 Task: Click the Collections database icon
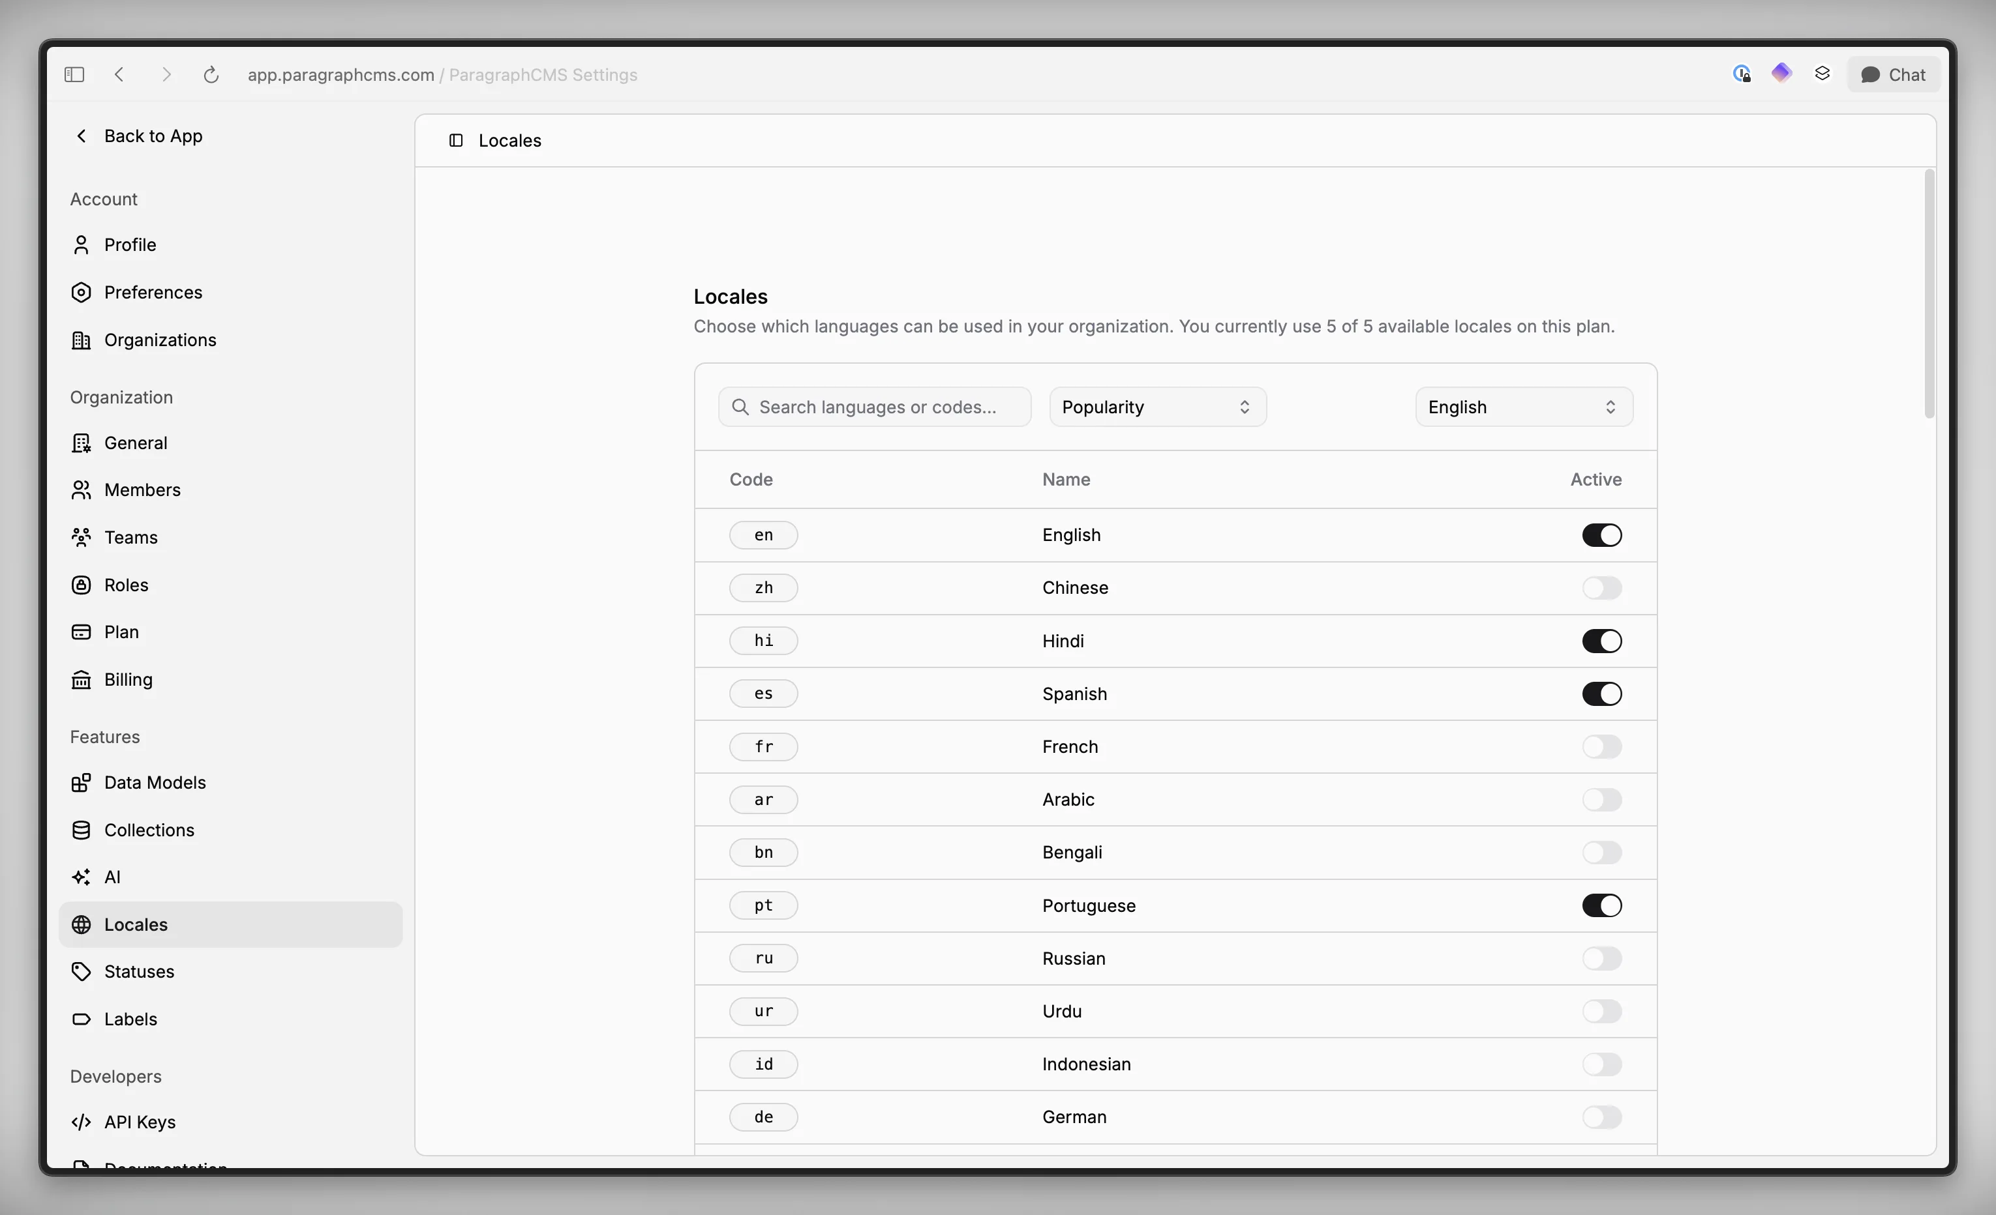coord(81,830)
